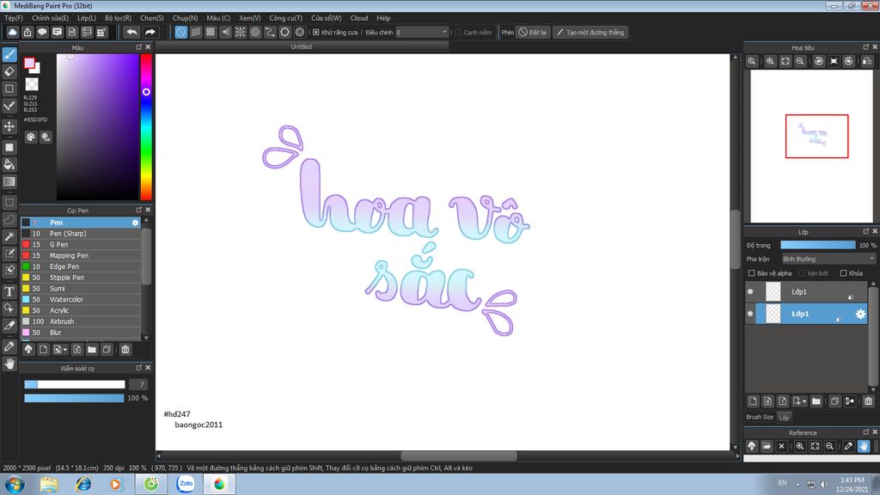The height and width of the screenshot is (495, 880).
Task: Select the Gradient tool
Action: click(x=9, y=182)
